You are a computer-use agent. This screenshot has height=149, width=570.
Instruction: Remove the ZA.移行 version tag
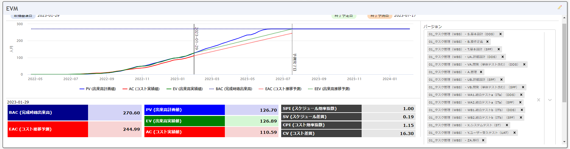pyautogui.click(x=483, y=140)
